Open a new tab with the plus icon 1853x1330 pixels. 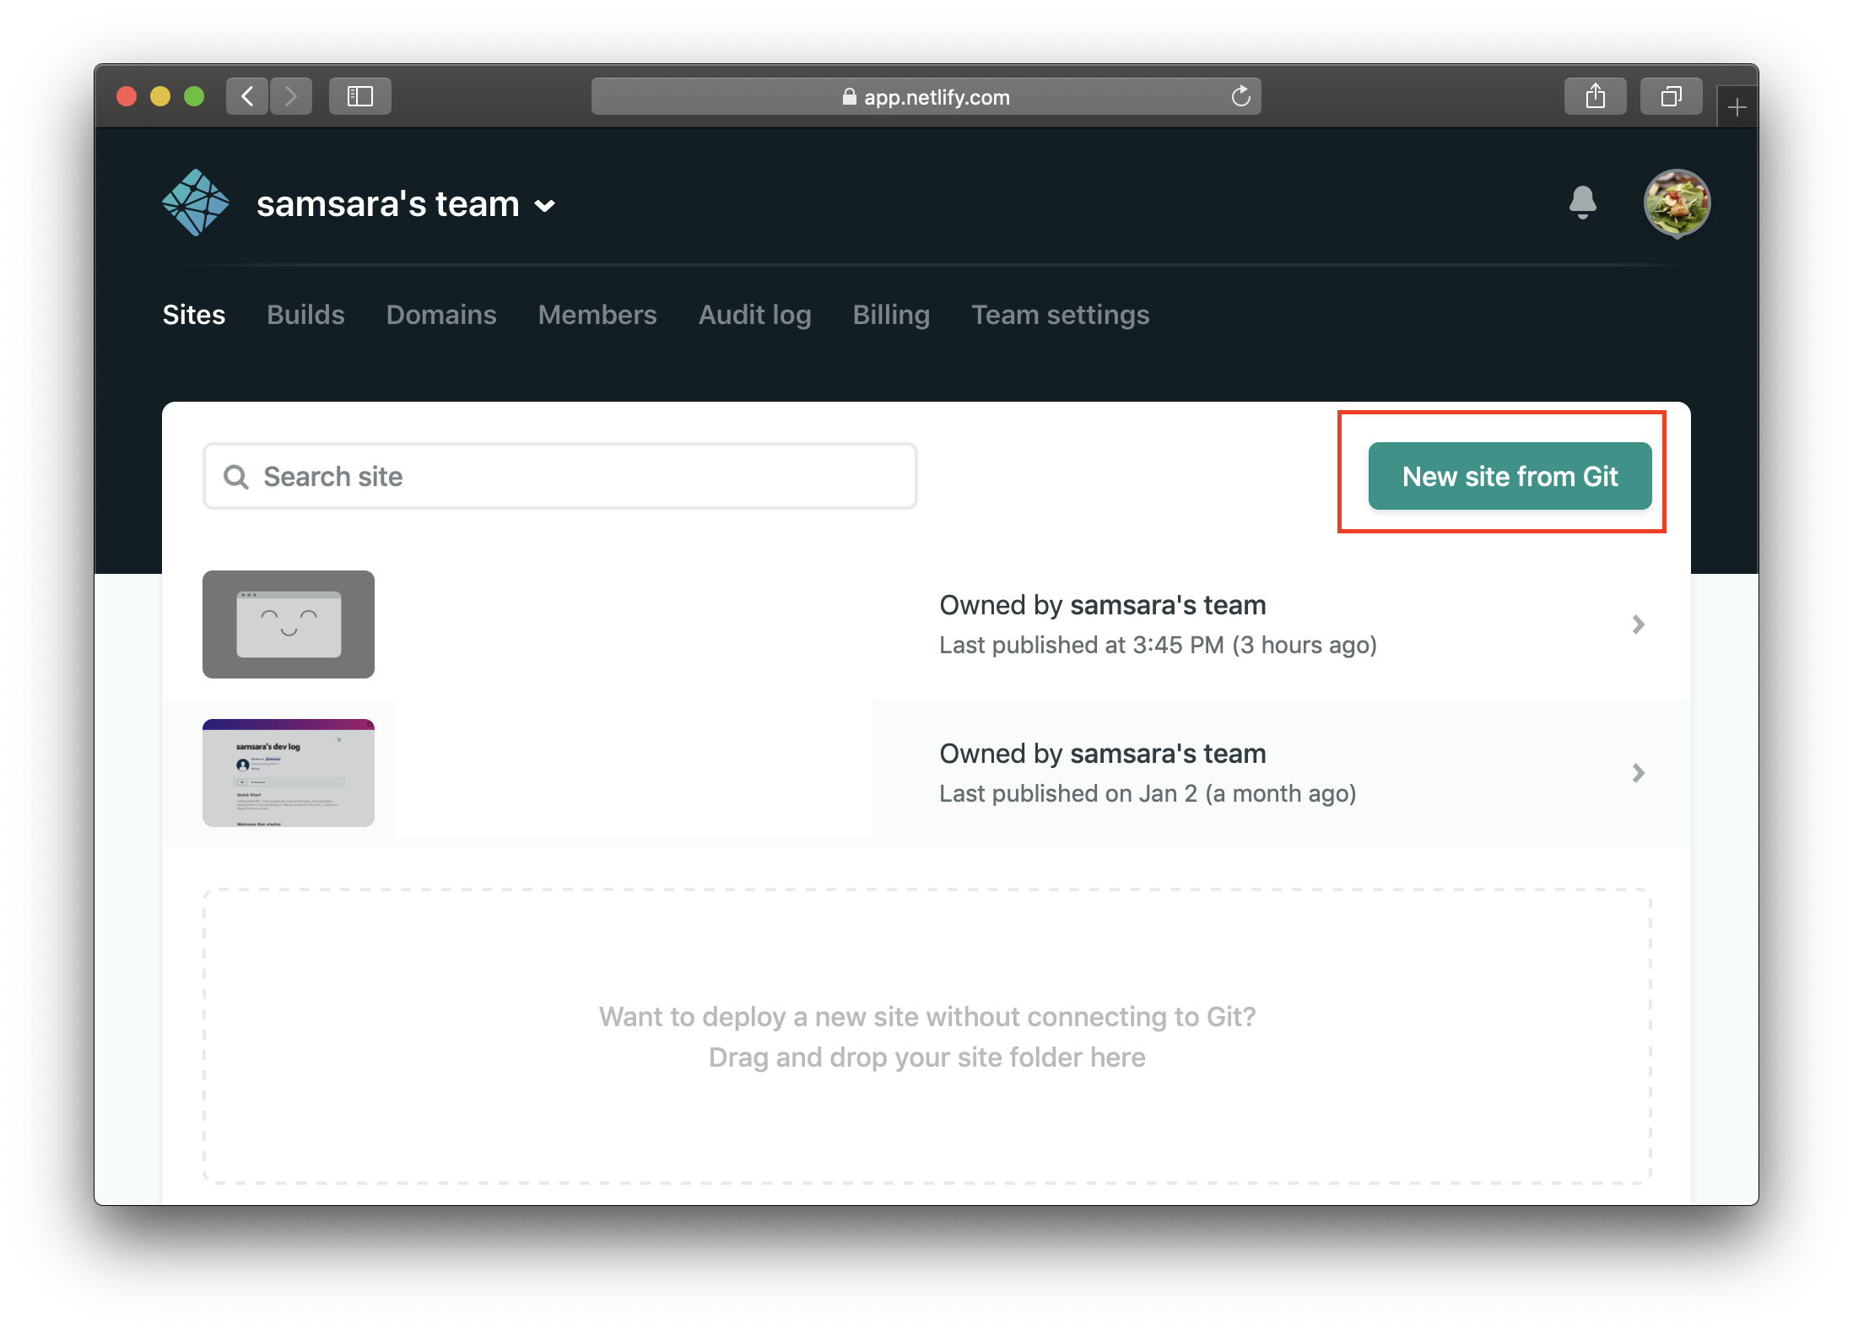coord(1737,108)
